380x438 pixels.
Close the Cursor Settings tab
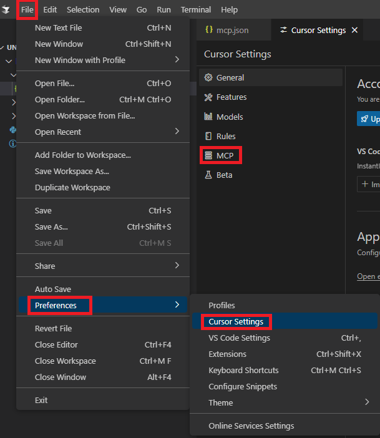pyautogui.click(x=354, y=30)
